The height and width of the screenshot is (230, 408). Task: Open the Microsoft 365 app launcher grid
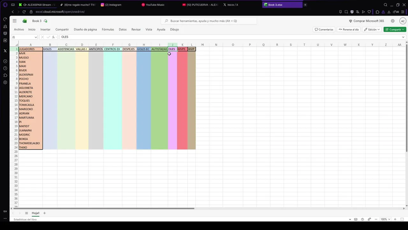(15, 21)
